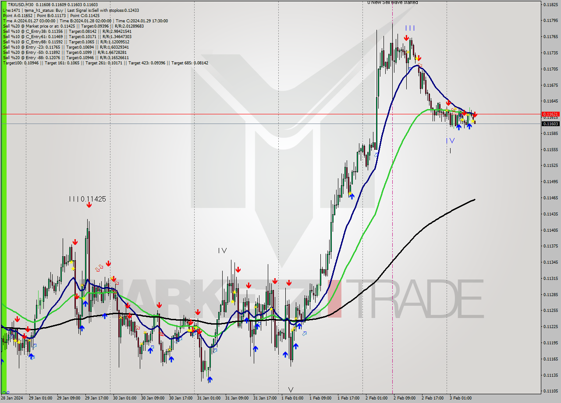561x403 pixels.
Task: Click the '1 Feb 01:00' time label
Action: click(292, 398)
